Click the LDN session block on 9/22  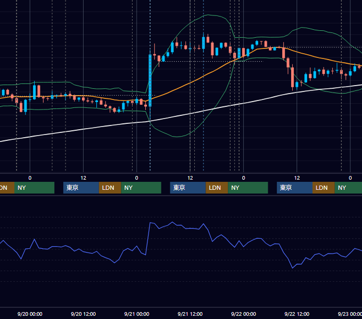tap(324, 188)
